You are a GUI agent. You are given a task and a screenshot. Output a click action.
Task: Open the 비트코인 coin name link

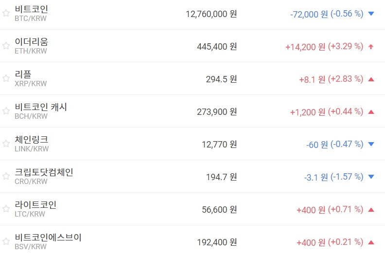coord(32,9)
